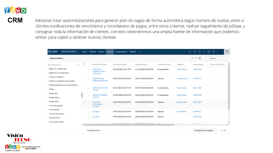Tick the select-all checkbox in table header

point(89,65)
